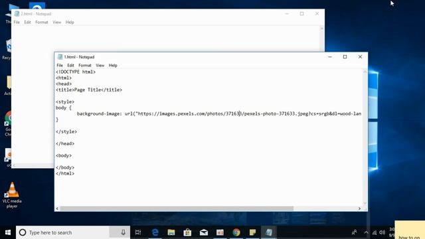This screenshot has width=425, height=239.
Task: Click the '2.html - Notepad' title bar text
Action: click(36, 14)
